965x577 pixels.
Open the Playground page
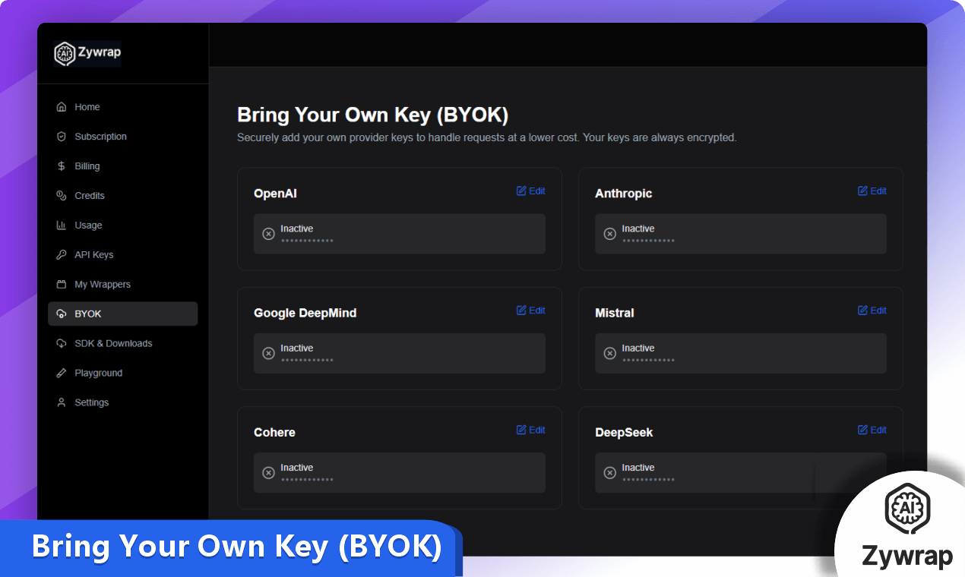click(122, 374)
